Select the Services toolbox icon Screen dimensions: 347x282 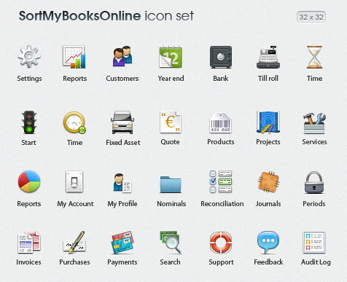pos(314,123)
